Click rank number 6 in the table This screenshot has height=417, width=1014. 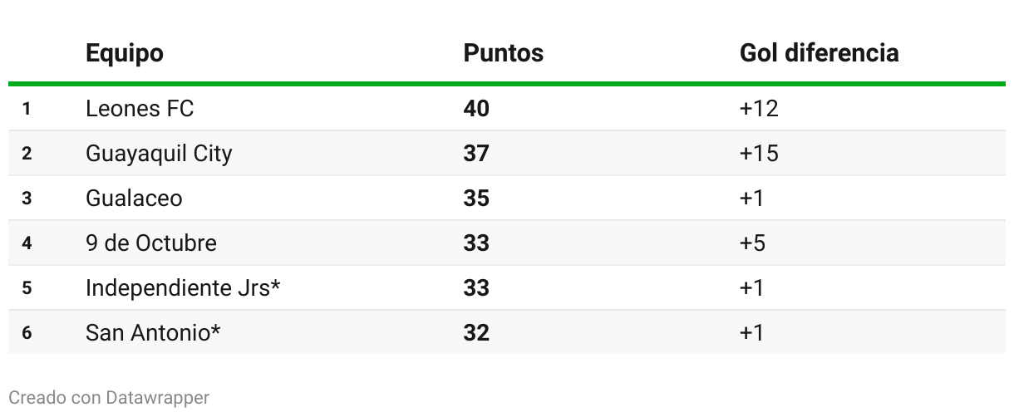(27, 333)
